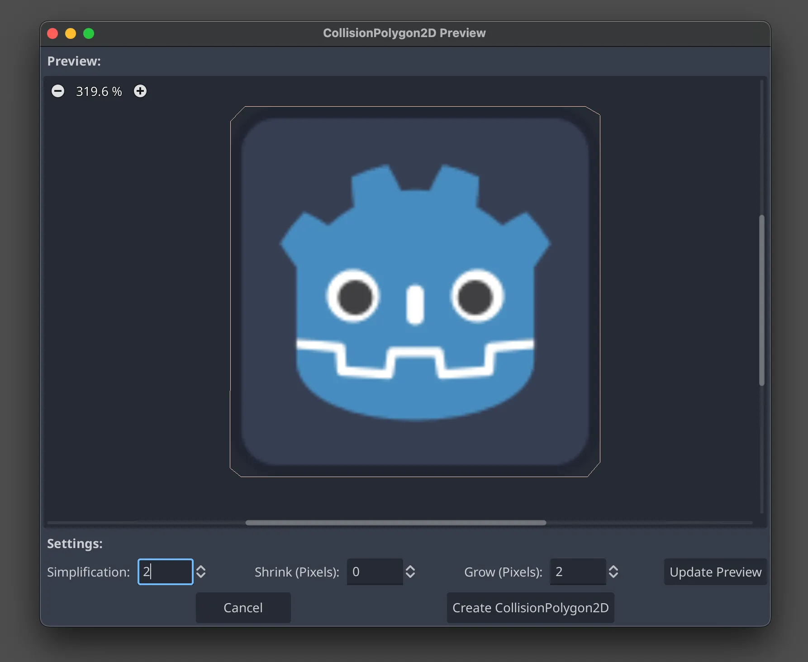Click the vertical preview scrollbar
Image resolution: width=808 pixels, height=662 pixels.
point(762,300)
